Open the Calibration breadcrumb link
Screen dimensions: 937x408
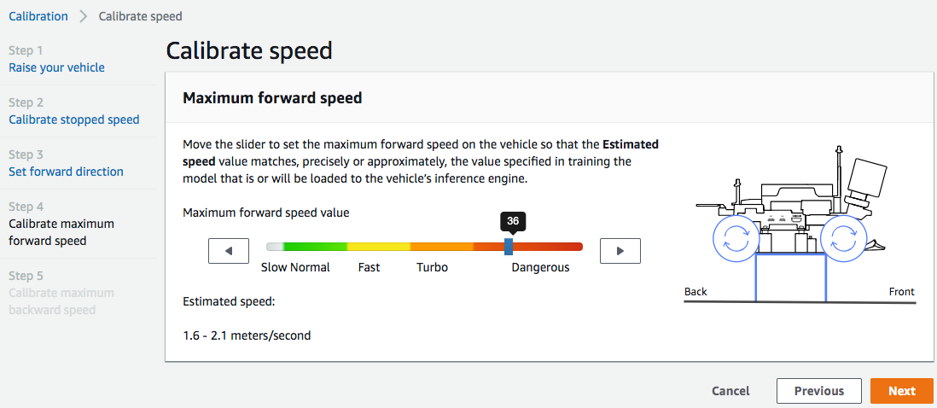pyautogui.click(x=38, y=16)
